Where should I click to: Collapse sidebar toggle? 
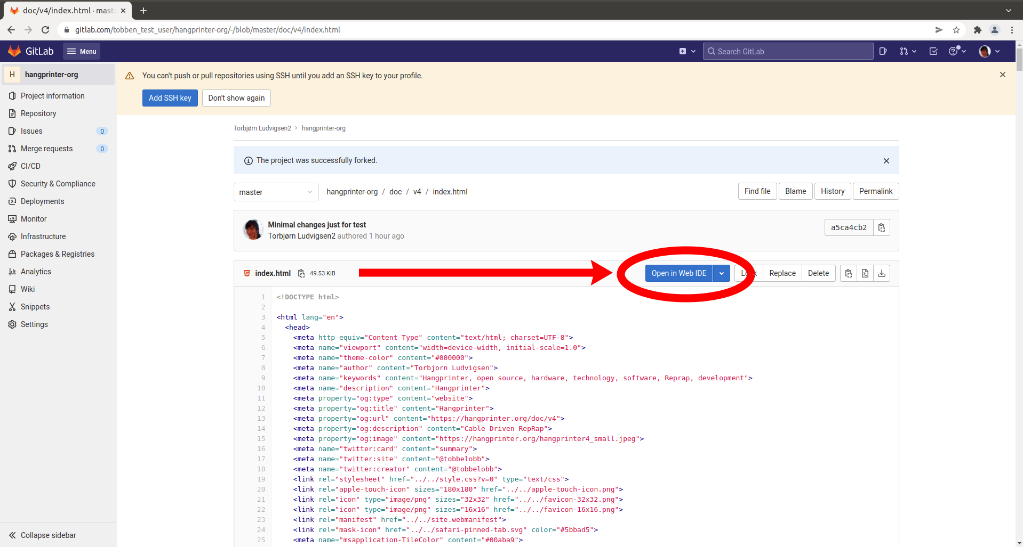tap(43, 535)
